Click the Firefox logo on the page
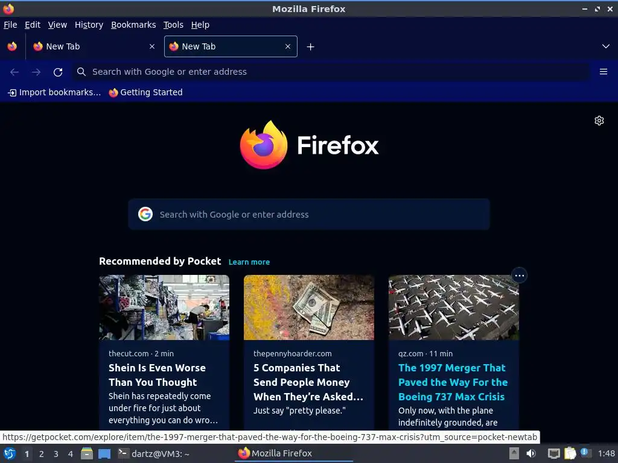618x463 pixels. pyautogui.click(x=309, y=145)
